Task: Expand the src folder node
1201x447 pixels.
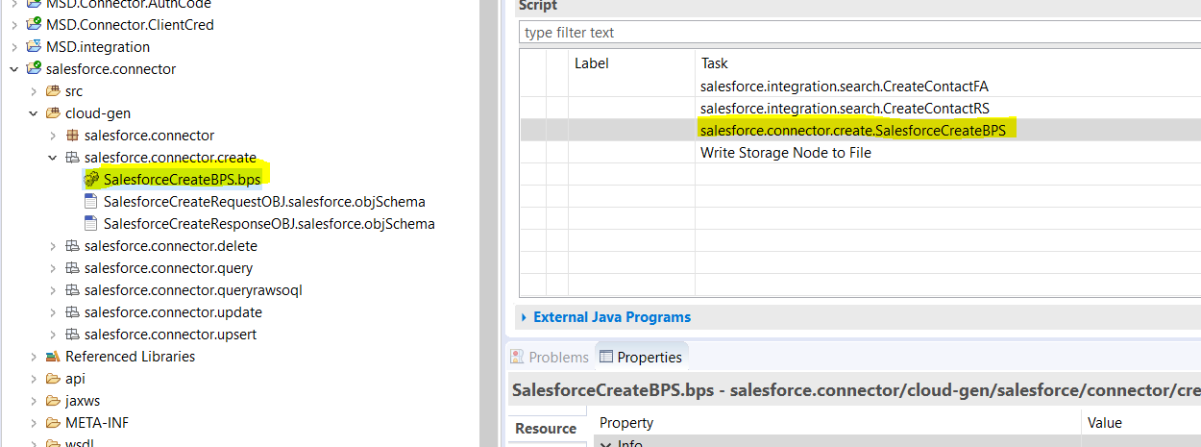Action: pos(34,90)
